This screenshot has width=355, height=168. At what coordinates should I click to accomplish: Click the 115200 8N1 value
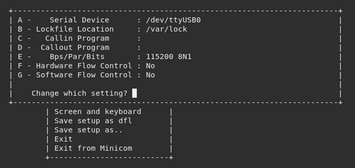[169, 57]
